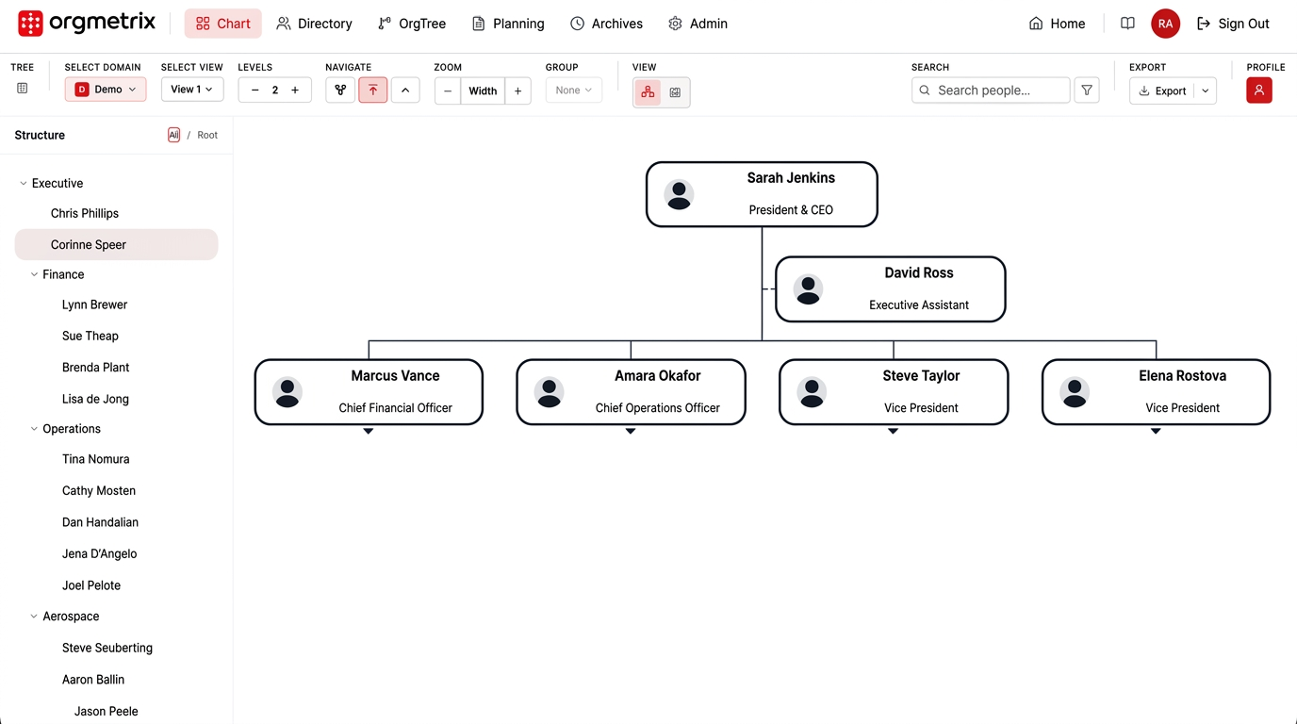Decrease levels with the minus button
This screenshot has height=724, width=1297.
pyautogui.click(x=254, y=90)
